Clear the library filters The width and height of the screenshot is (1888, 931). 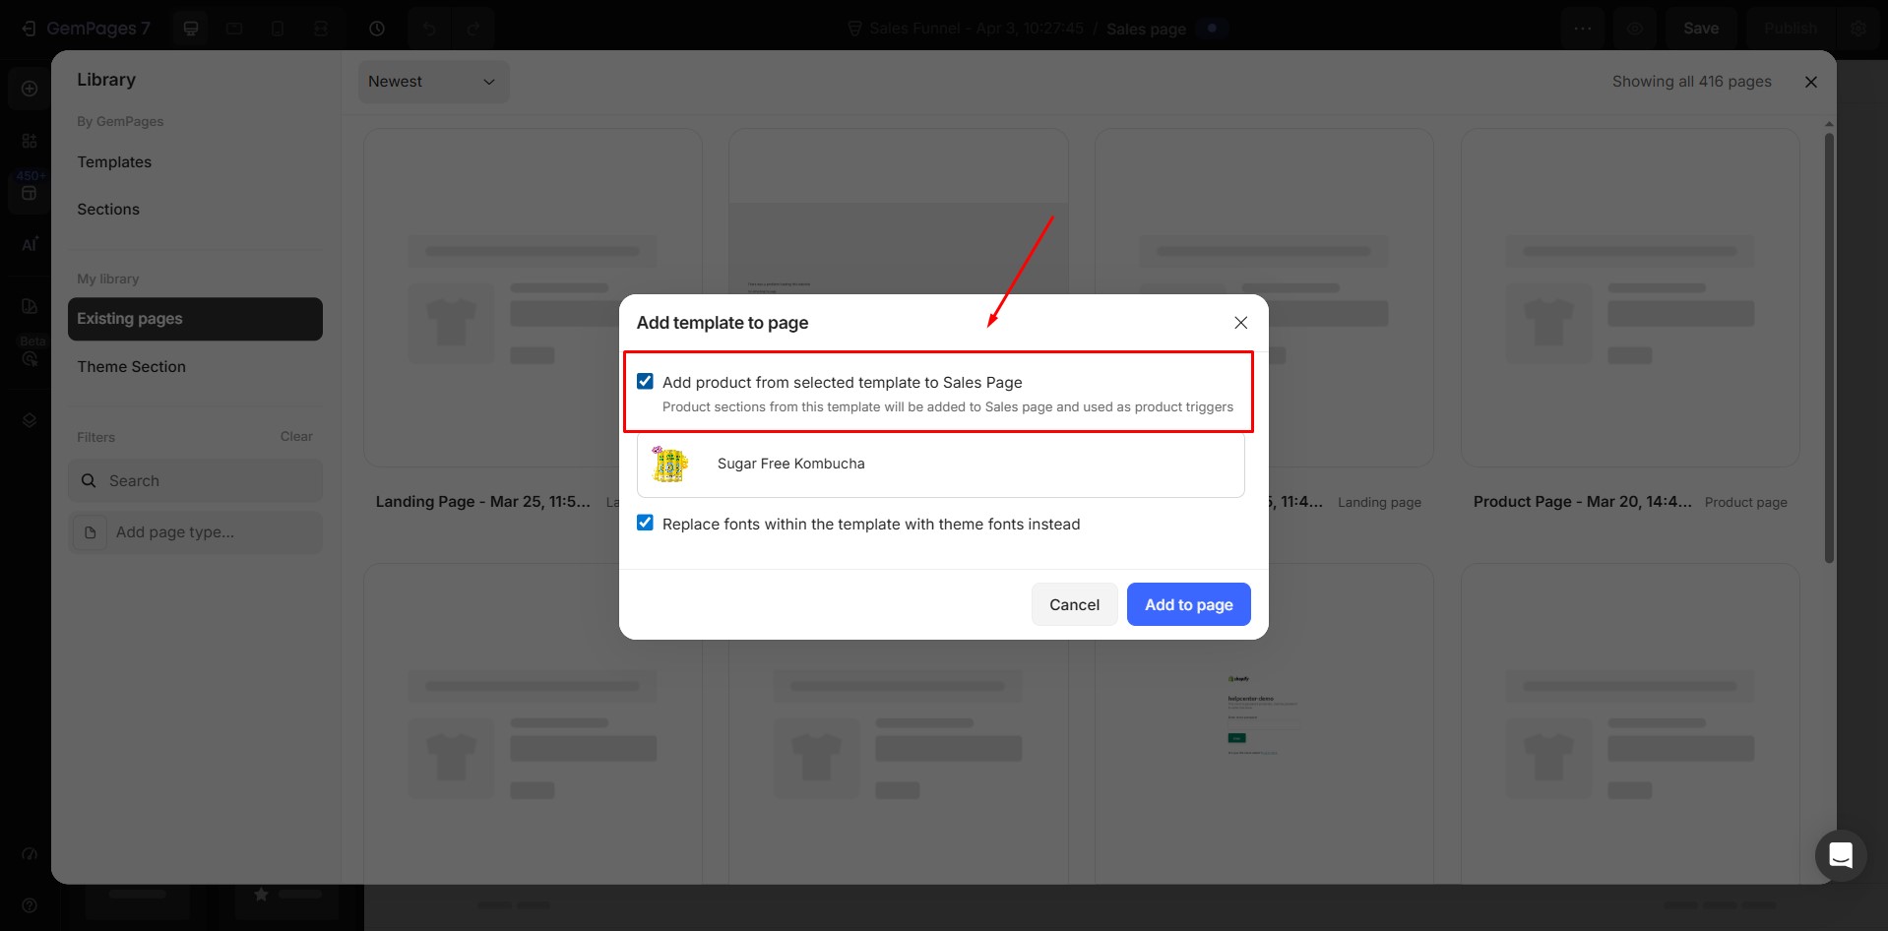(x=295, y=437)
